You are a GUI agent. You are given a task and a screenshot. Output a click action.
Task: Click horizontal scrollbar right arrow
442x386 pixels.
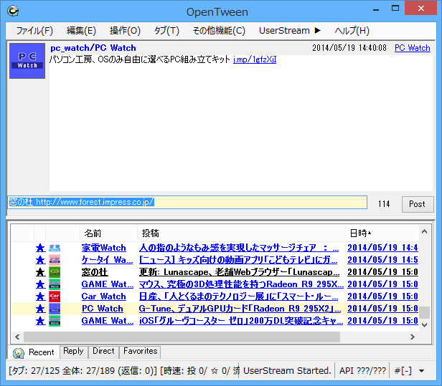coord(413,337)
